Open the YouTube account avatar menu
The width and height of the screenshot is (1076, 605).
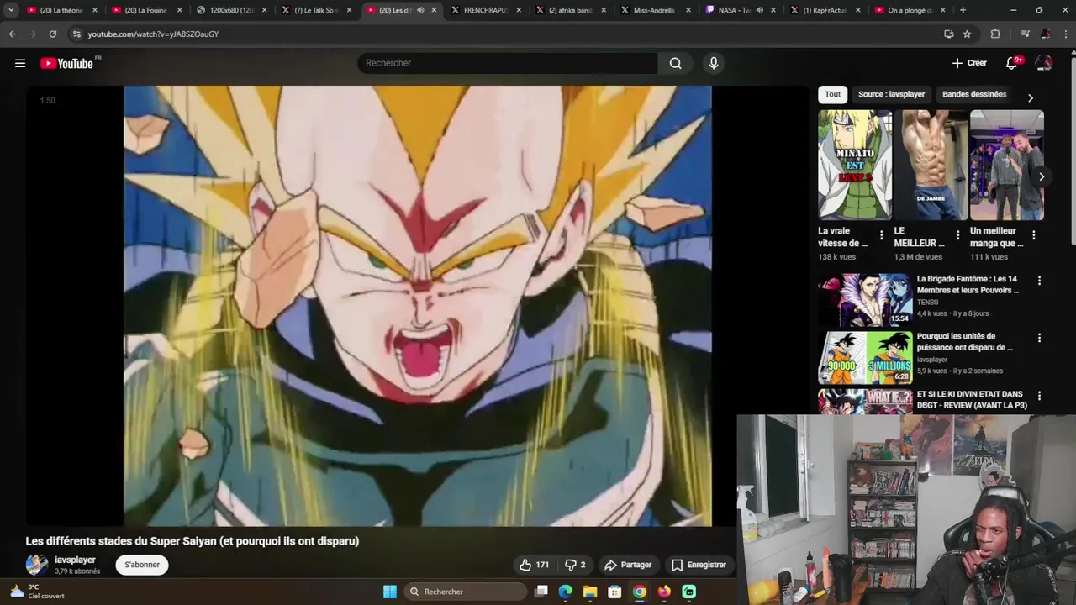1044,63
